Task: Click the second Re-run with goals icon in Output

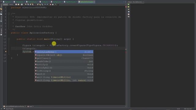Action: [129, 7]
